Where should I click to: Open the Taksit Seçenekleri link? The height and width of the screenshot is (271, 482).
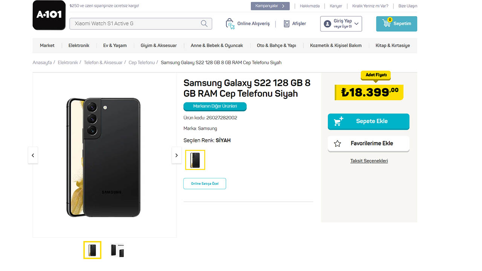pyautogui.click(x=369, y=161)
